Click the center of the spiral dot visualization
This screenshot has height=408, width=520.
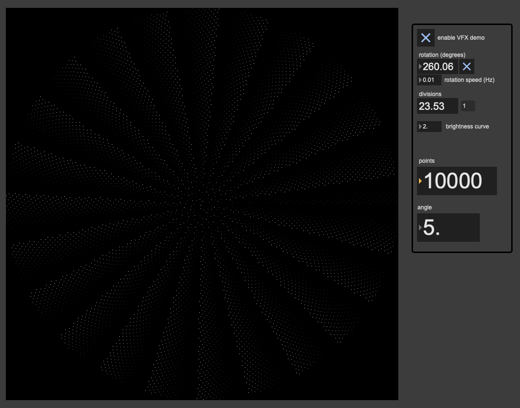[x=202, y=204]
